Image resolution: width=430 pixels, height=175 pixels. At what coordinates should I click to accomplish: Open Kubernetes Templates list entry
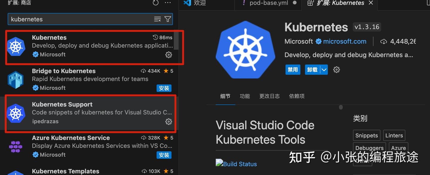[x=90, y=169]
